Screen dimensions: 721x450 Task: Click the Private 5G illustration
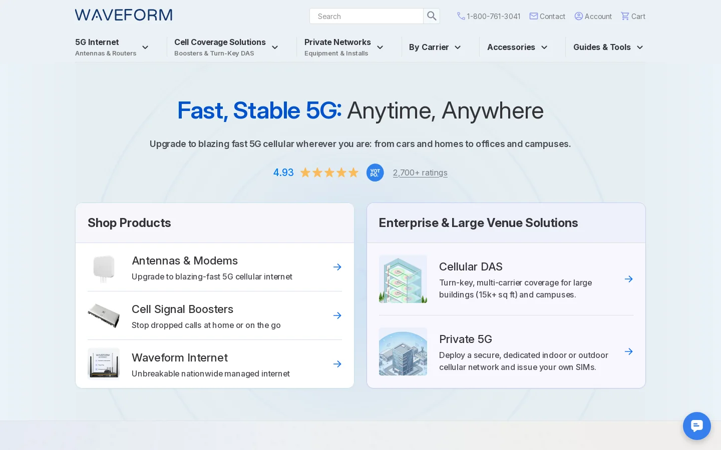tap(403, 351)
